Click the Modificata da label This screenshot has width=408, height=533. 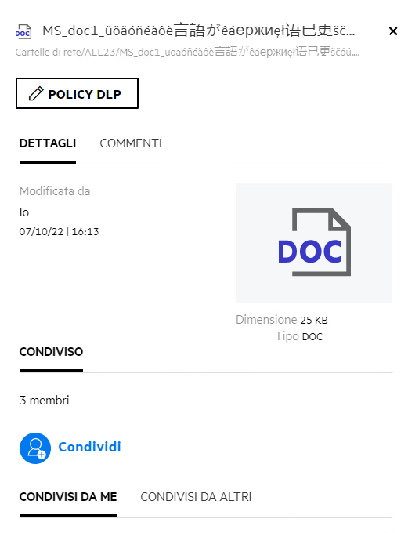(55, 191)
